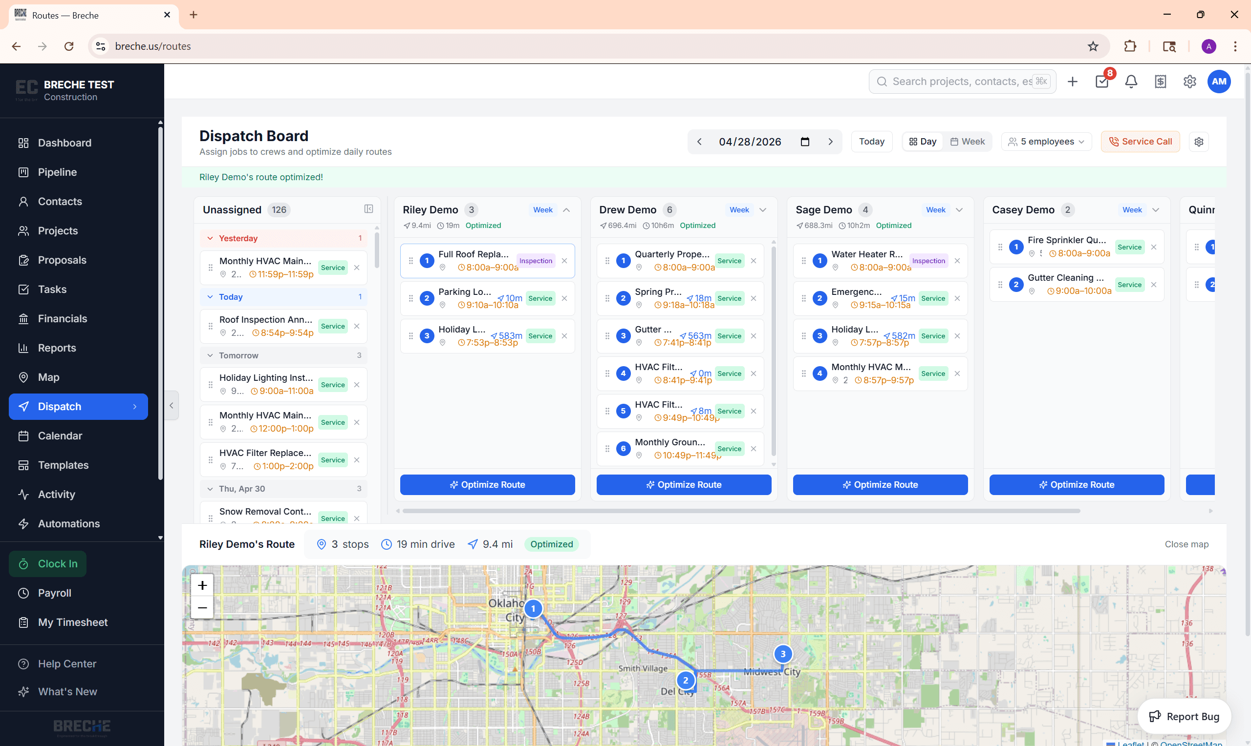Open the tasks icon with badge 8

1102,82
